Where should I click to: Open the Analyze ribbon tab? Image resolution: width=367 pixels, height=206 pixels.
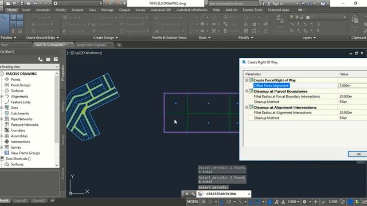(x=77, y=10)
